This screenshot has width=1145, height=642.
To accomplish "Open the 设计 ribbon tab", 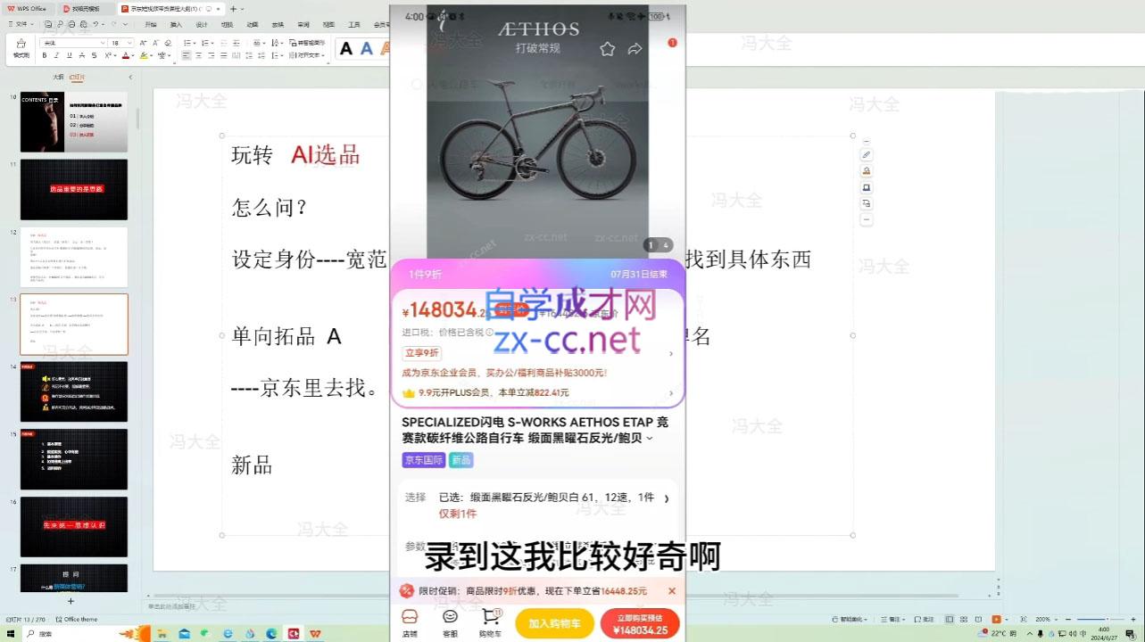I will pos(202,24).
